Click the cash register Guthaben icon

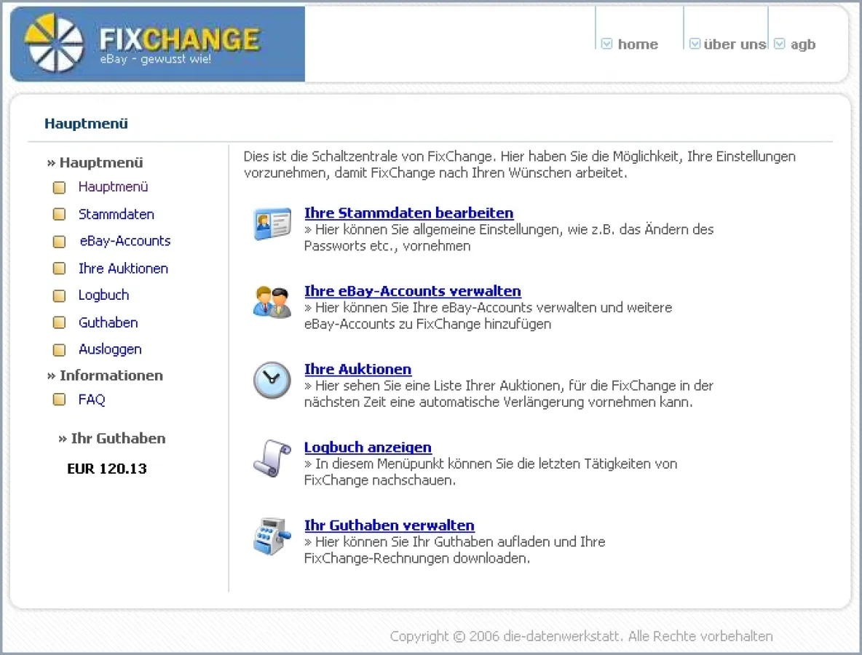(x=272, y=536)
